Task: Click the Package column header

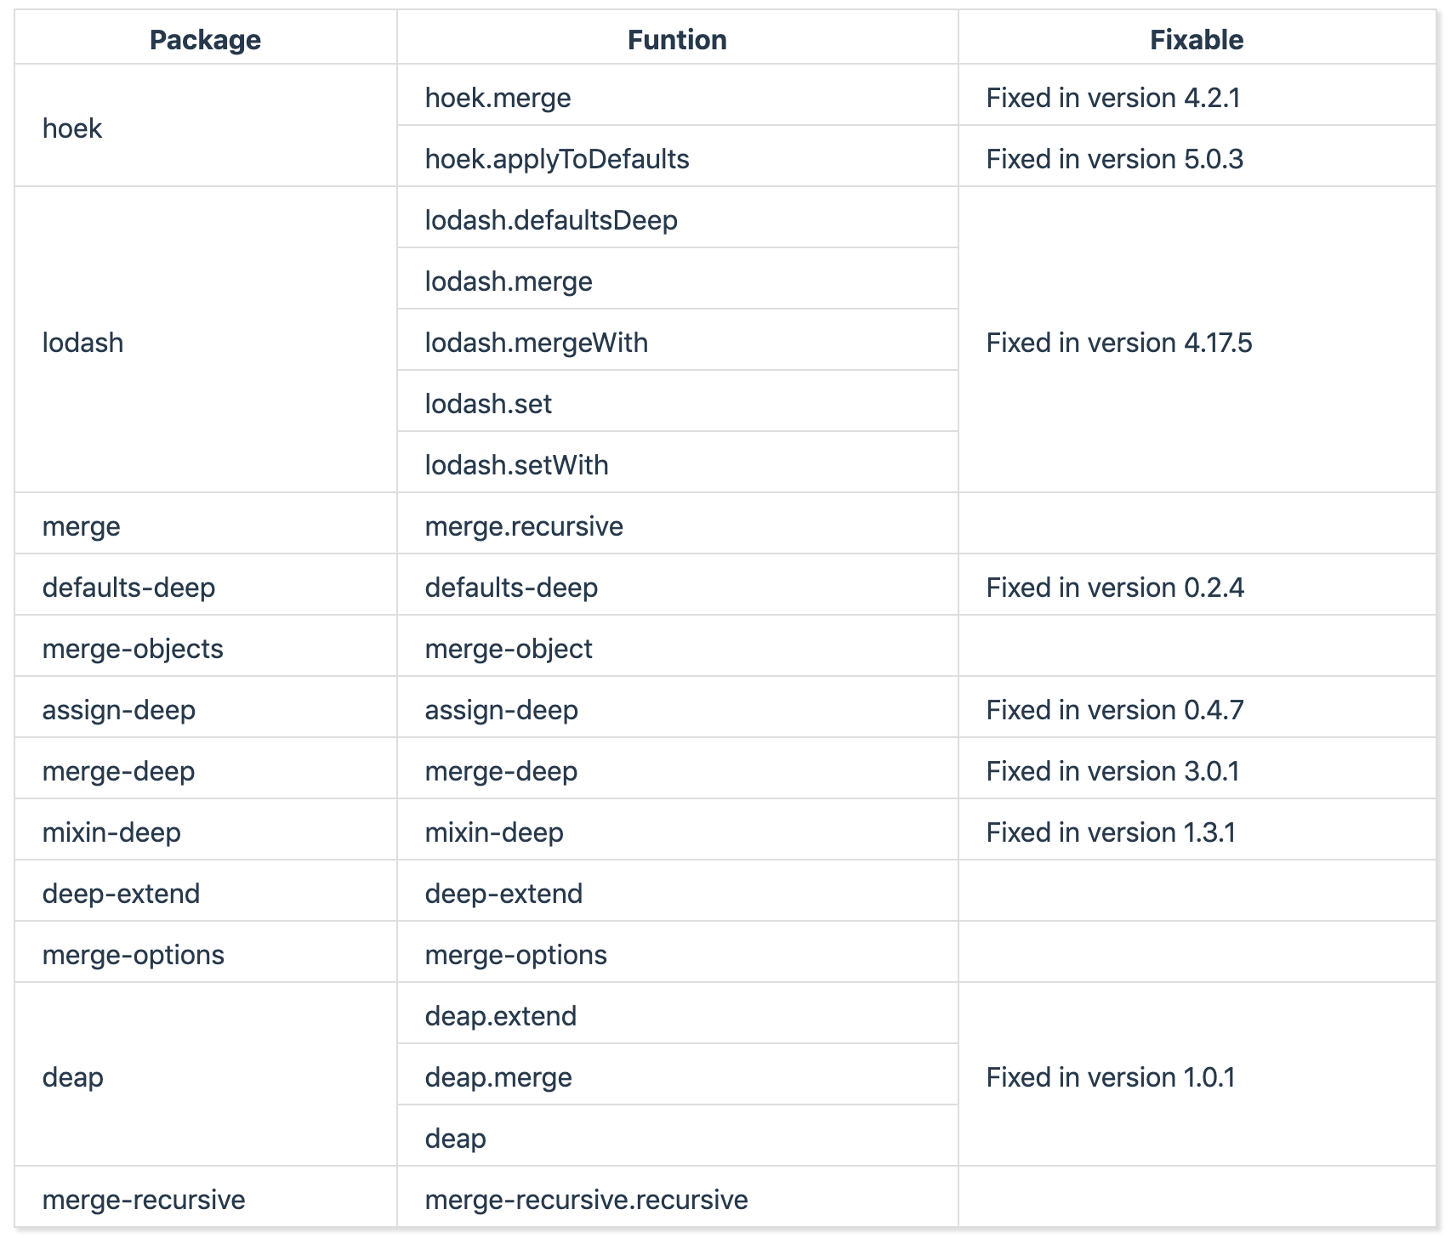Action: coord(205,40)
